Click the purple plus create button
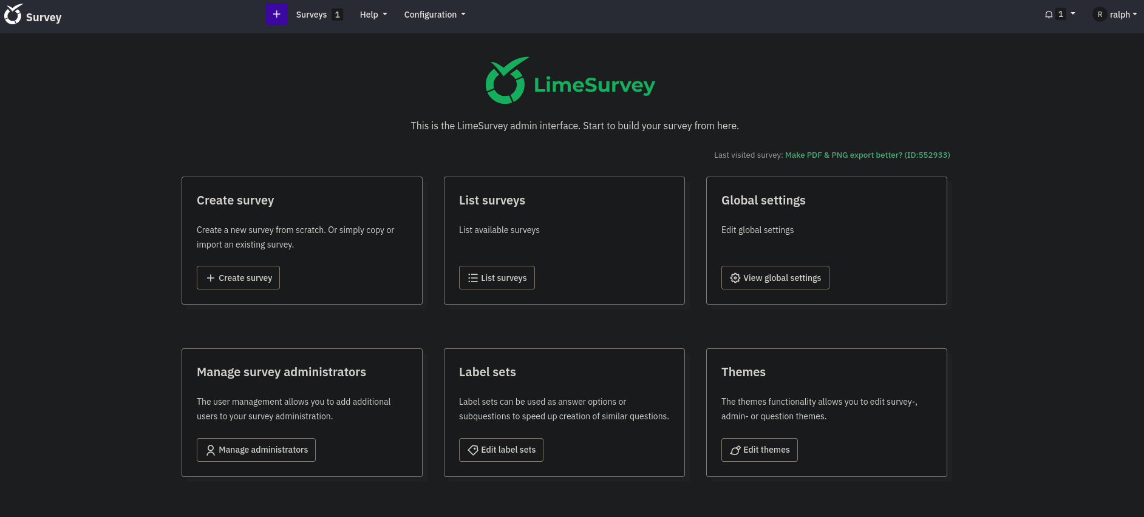Viewport: 1144px width, 517px height. pos(276,14)
